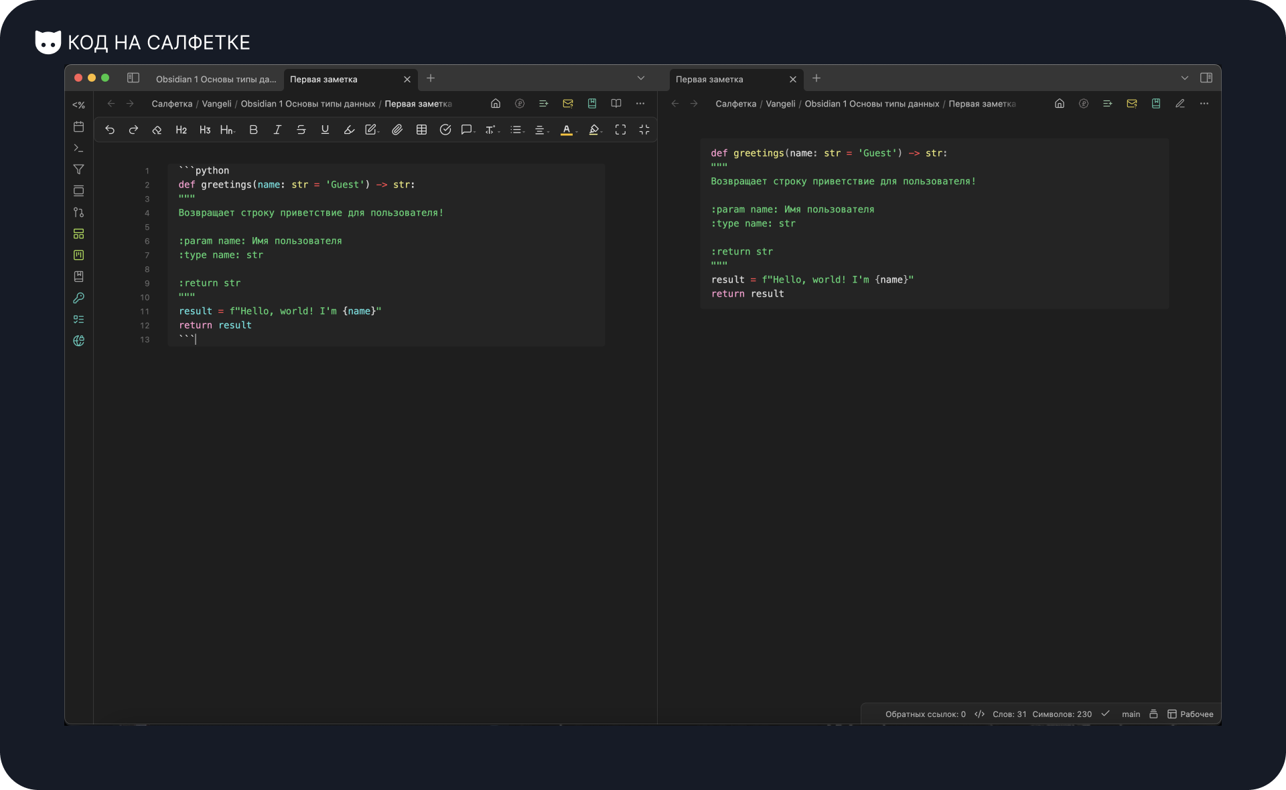
Task: Switch left pane to reading view
Action: click(616, 104)
